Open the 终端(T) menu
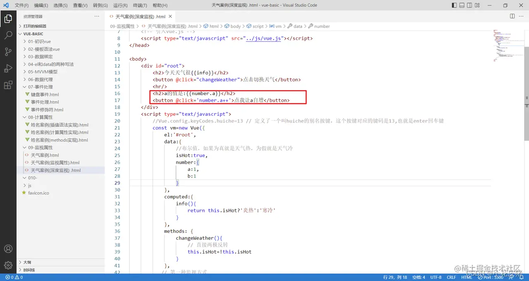The height and width of the screenshot is (281, 529). pos(140,5)
